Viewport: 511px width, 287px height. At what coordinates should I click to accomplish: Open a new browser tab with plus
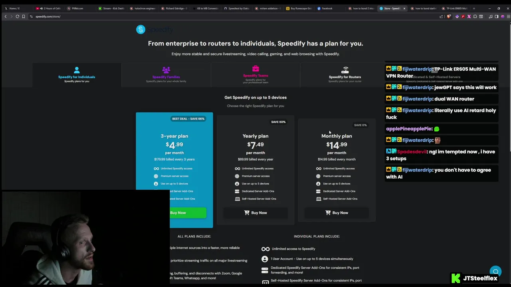click(474, 8)
